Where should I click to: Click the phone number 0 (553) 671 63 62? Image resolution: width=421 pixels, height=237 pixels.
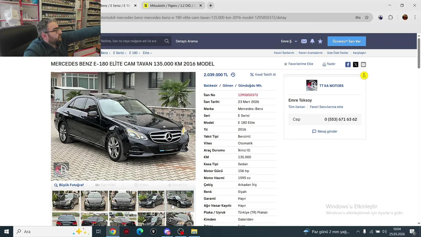[340, 119]
